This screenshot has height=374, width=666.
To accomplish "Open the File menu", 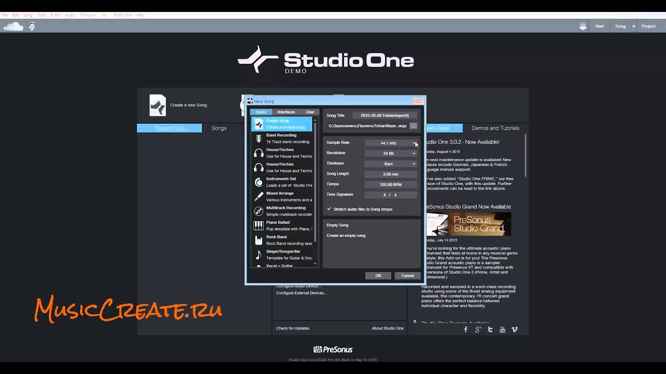I will point(5,15).
